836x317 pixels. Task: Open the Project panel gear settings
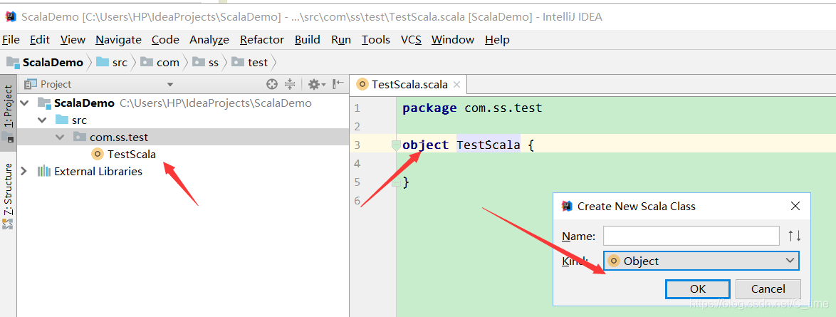pyautogui.click(x=317, y=84)
